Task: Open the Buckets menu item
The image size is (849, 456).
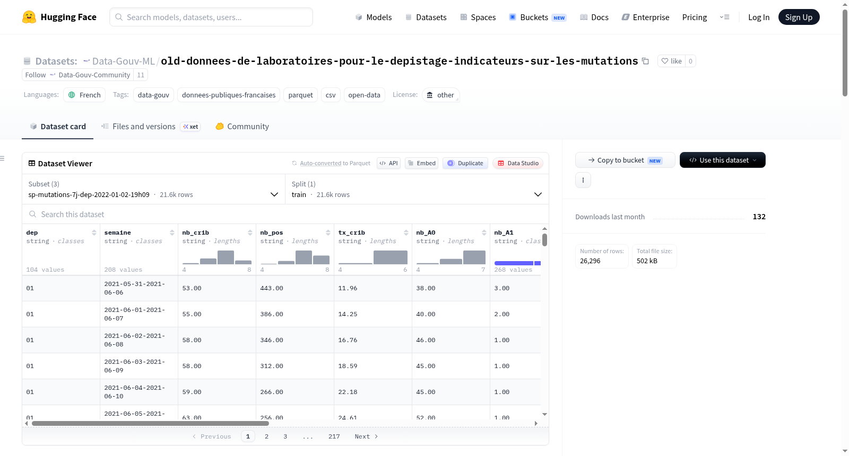Action: pos(538,17)
